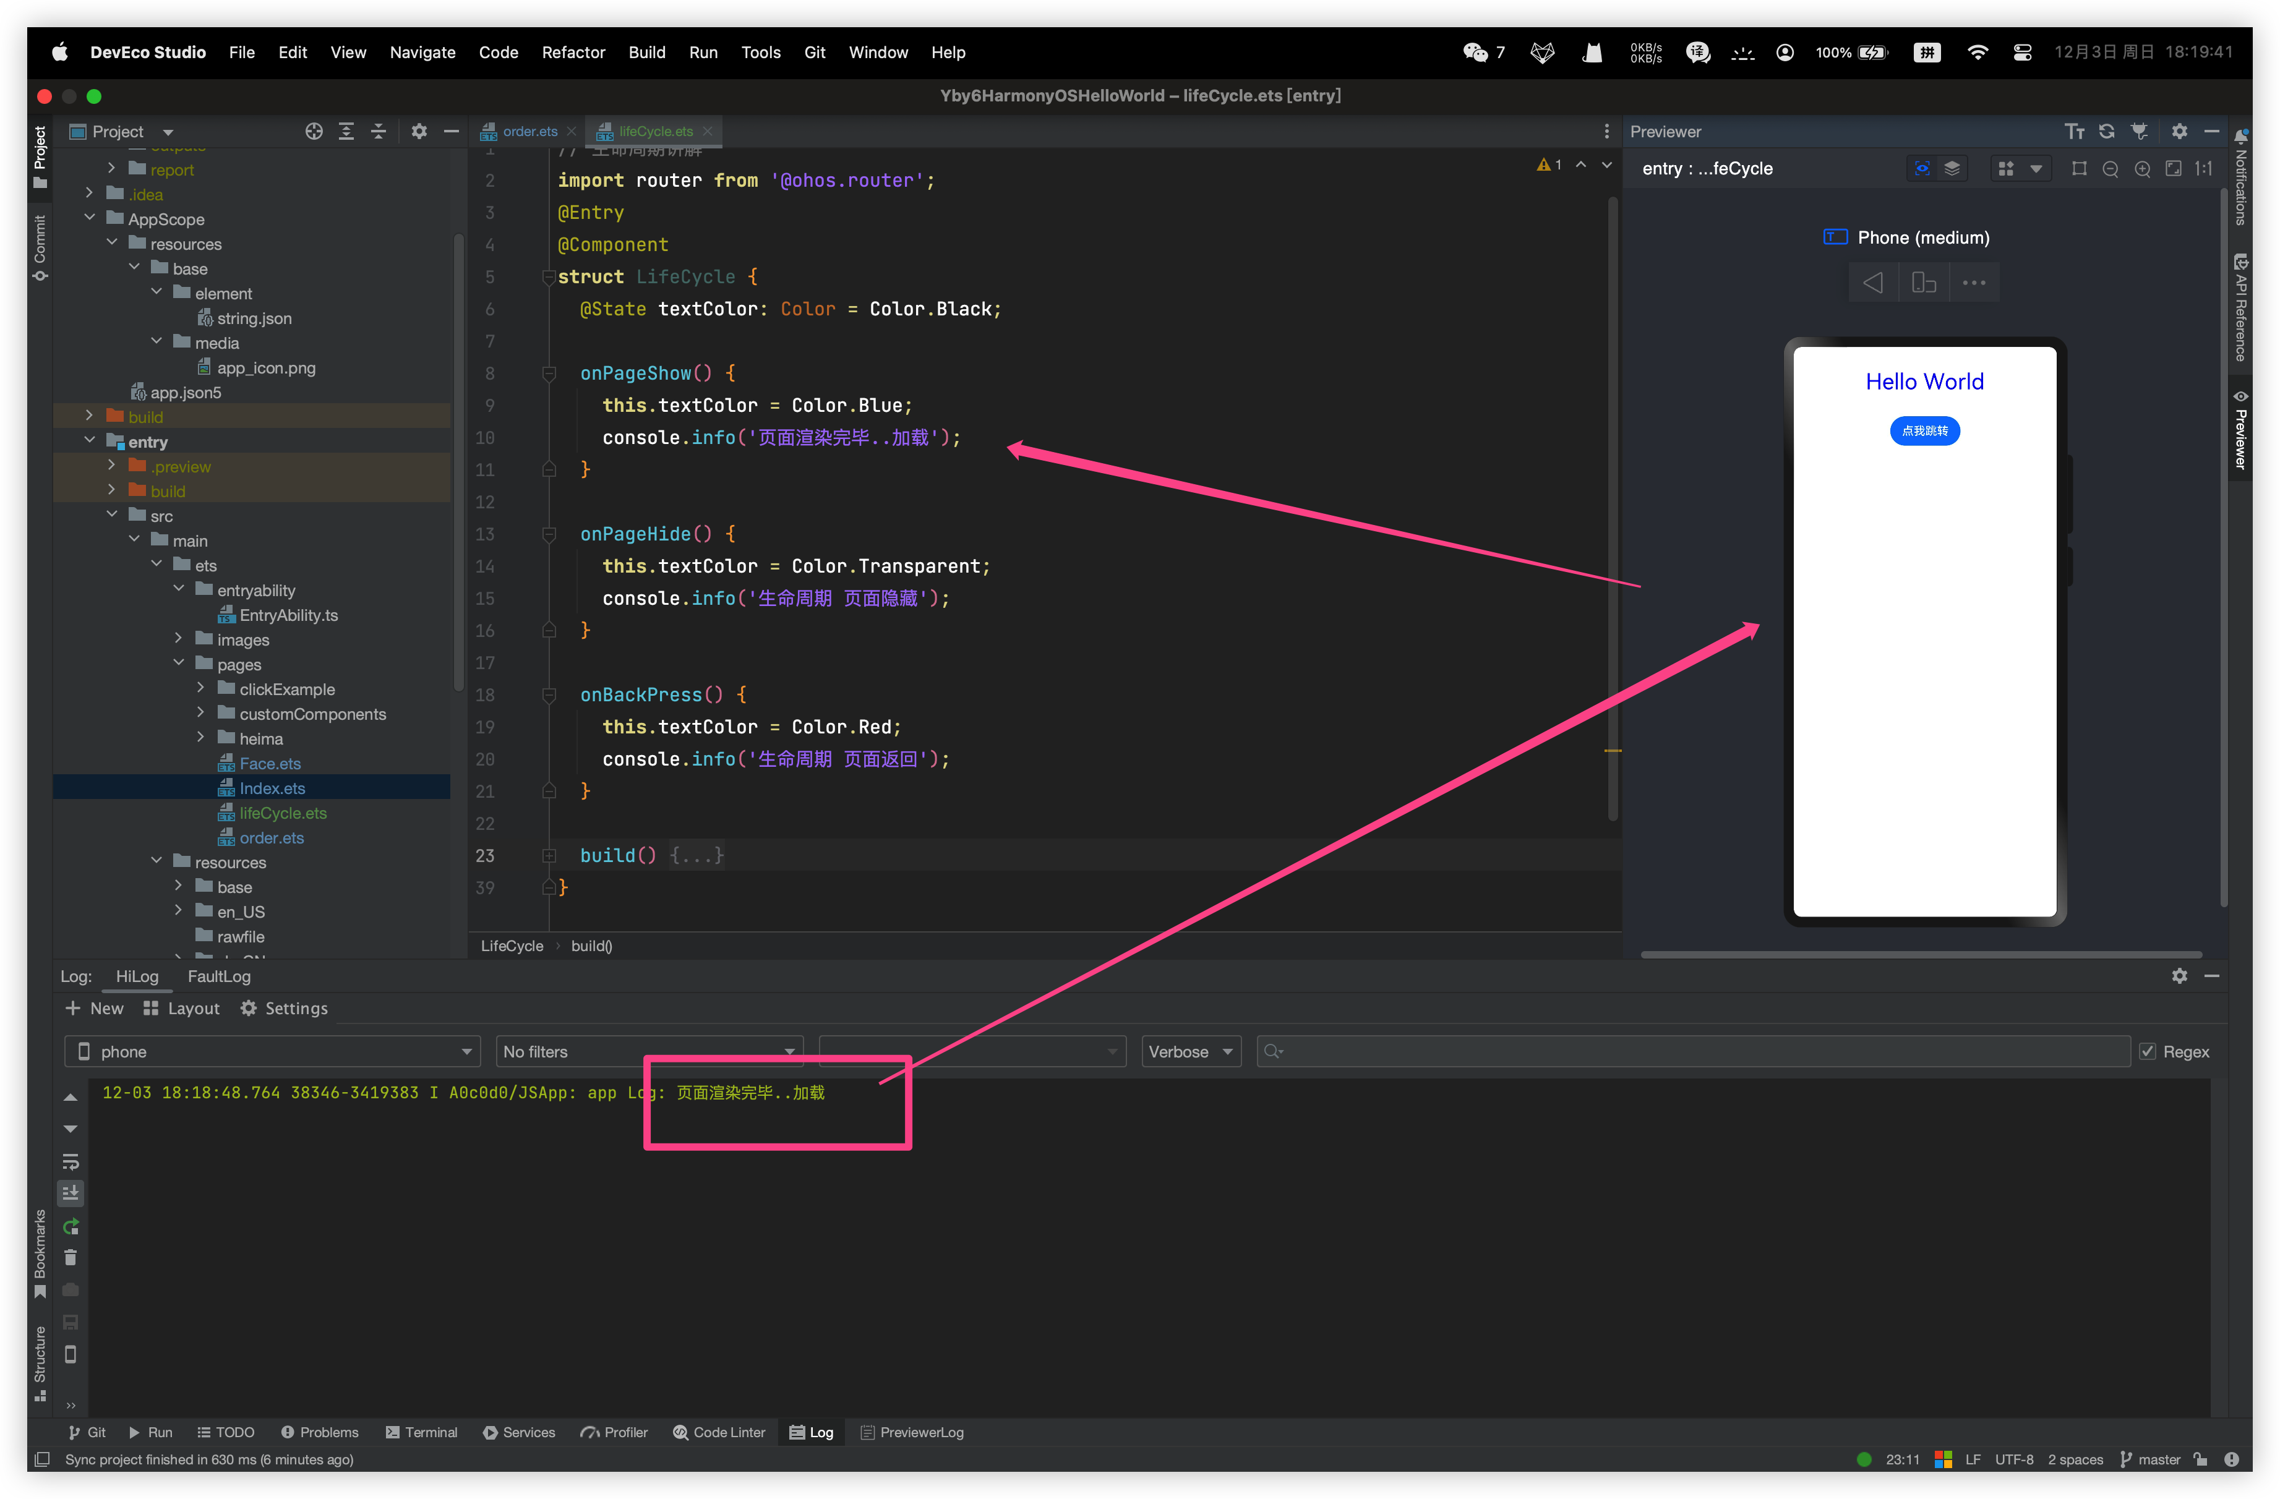Expand the .preview folder

click(111, 466)
